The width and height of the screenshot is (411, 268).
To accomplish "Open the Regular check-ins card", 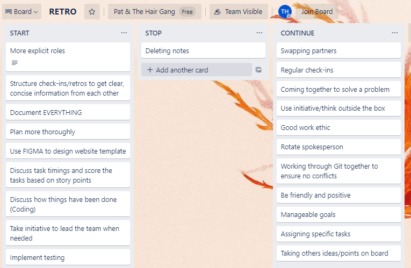I will pyautogui.click(x=338, y=70).
